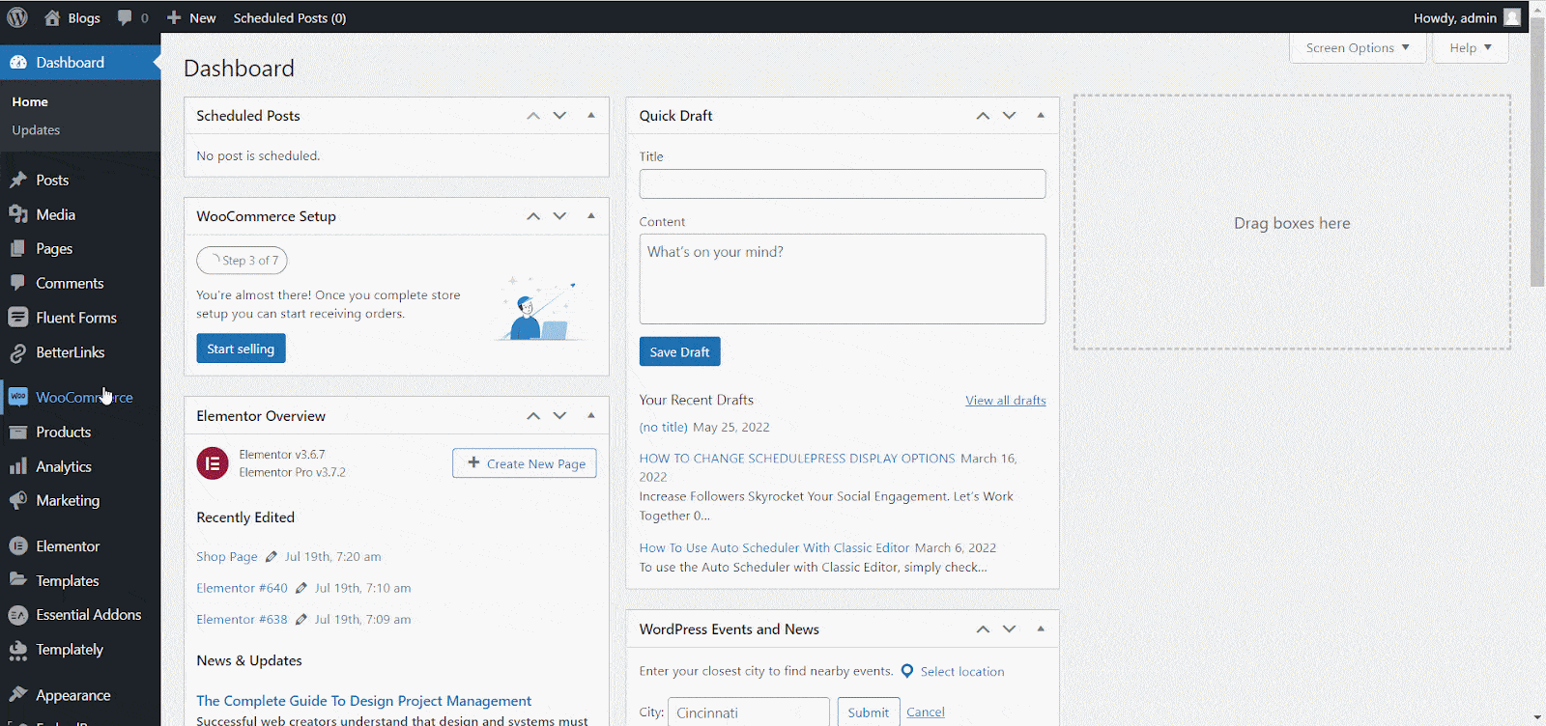The image size is (1546, 726).
Task: Open the Screen Options dropdown
Action: click(x=1358, y=47)
